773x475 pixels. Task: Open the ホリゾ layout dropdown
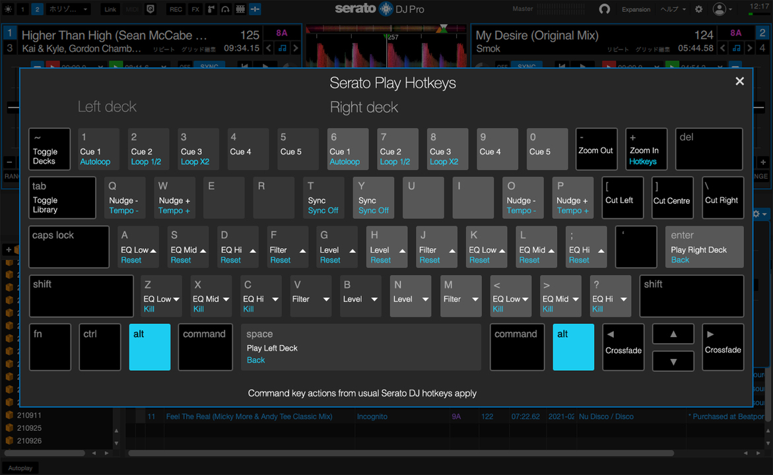click(69, 9)
